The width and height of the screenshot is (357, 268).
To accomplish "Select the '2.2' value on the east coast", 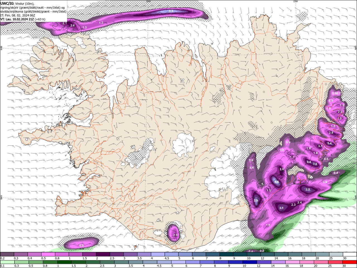I will coord(340,112).
